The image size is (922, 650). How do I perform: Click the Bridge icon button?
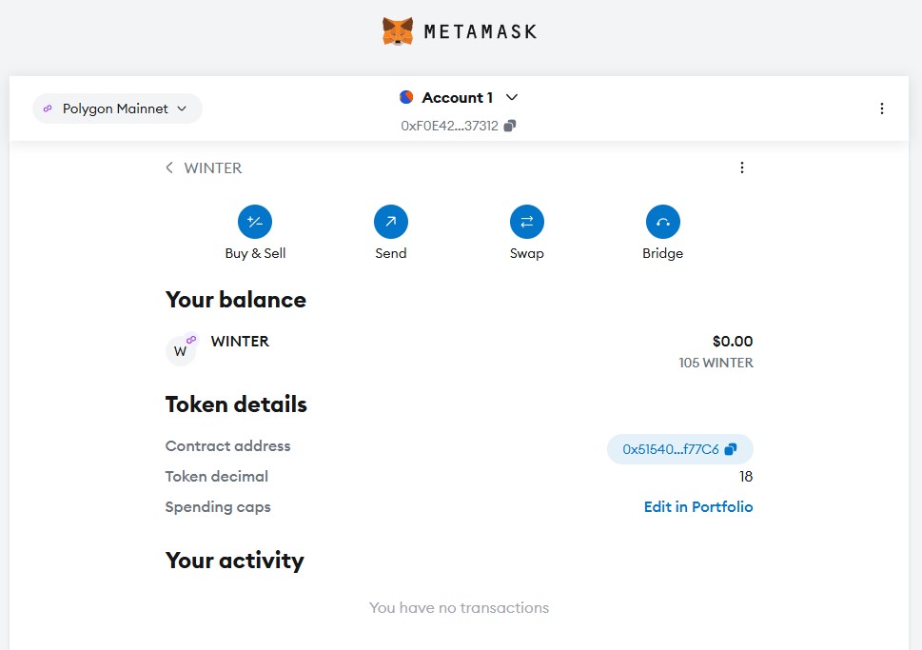click(663, 222)
